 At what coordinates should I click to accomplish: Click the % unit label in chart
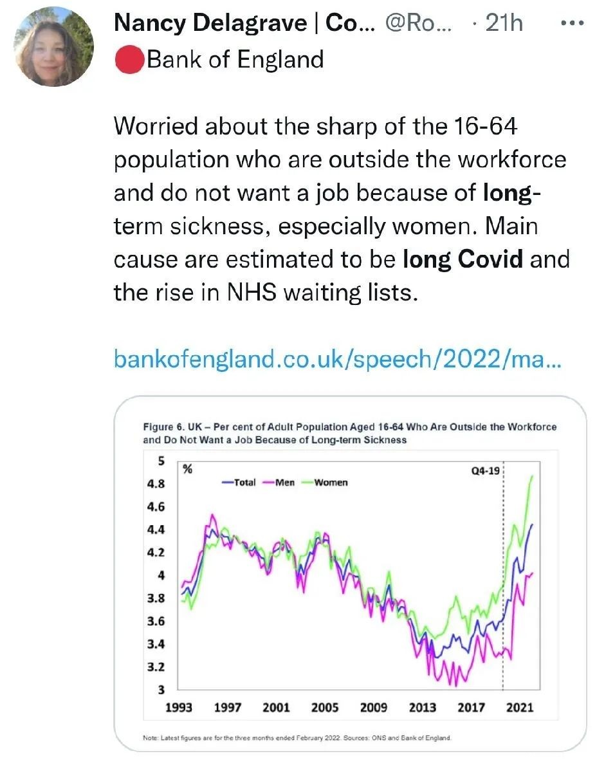pos(188,469)
